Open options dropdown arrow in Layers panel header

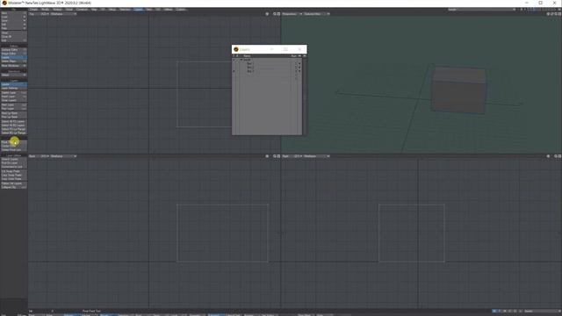pyautogui.click(x=305, y=56)
